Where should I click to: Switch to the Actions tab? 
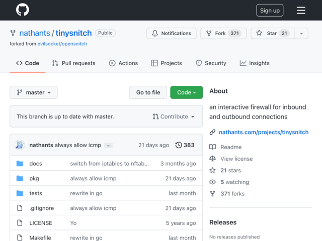tap(123, 63)
